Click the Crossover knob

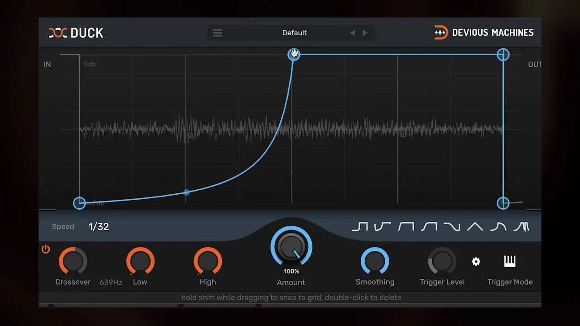[73, 261]
